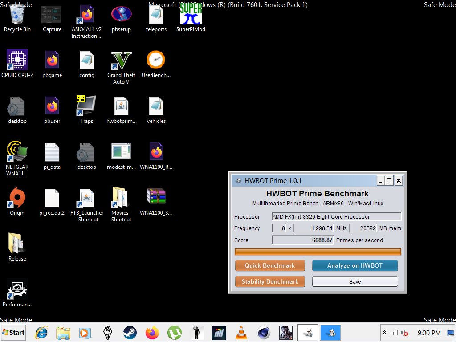Screen dimensions: 456x342
Task: Click Save button in HWBOT Prime
Action: pos(355,281)
